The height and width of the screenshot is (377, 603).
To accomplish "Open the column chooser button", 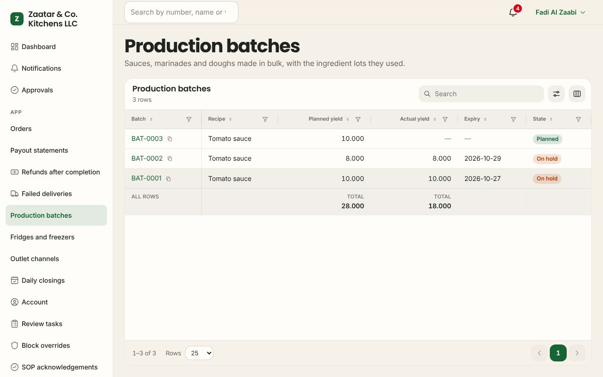I will (577, 94).
